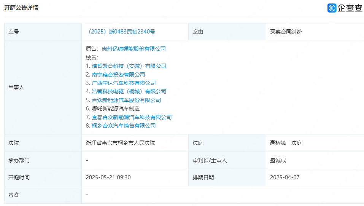Click the 承办部门 label cell

(43, 160)
